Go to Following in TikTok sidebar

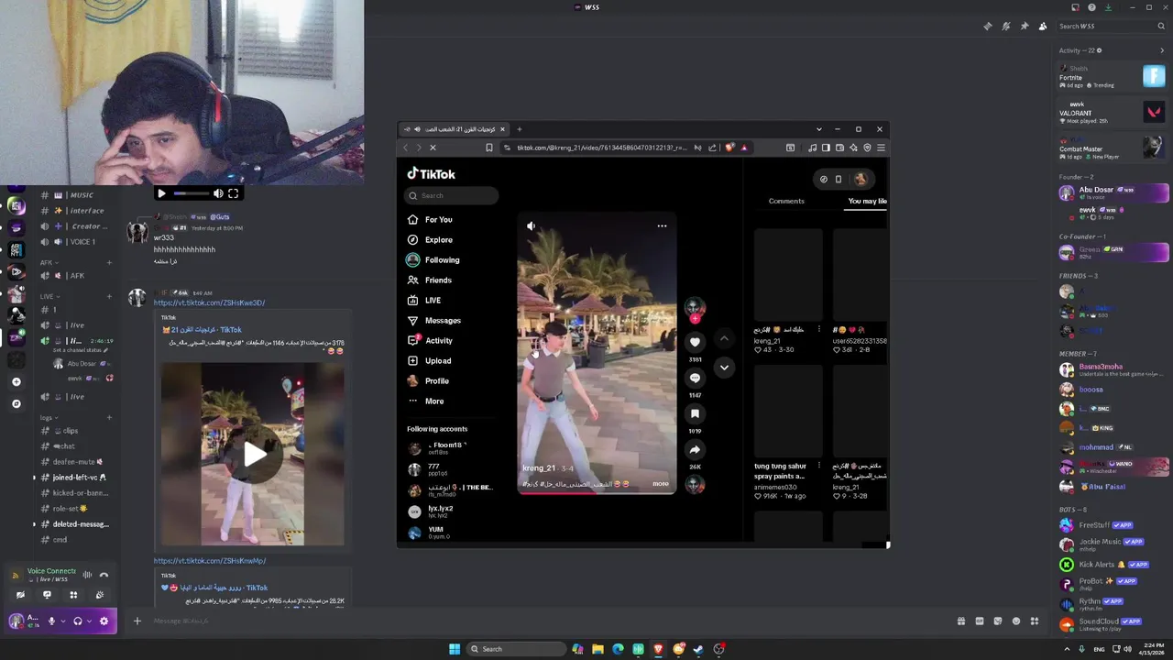tap(433, 260)
